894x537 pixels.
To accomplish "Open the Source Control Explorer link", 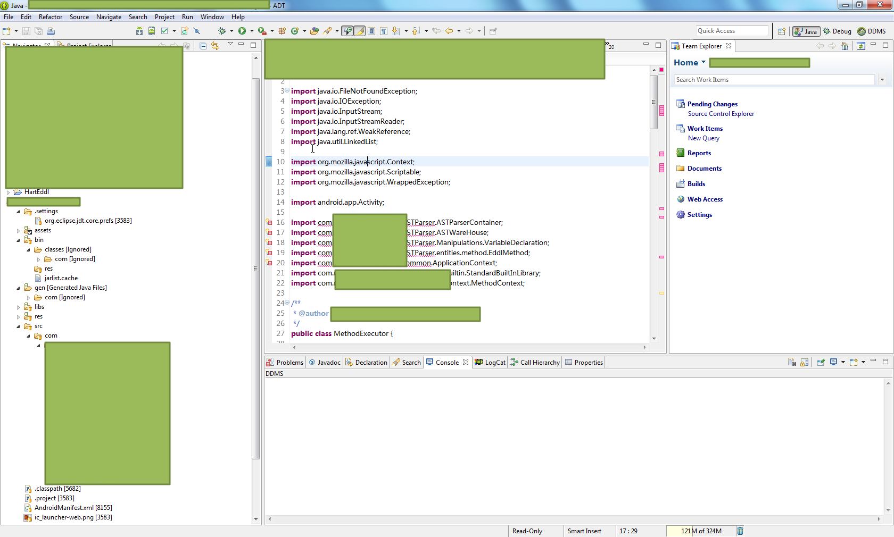I will (x=721, y=114).
